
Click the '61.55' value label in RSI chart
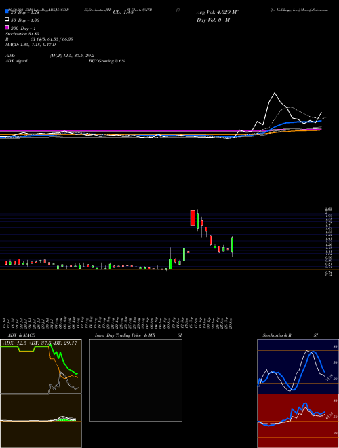pyautogui.click(x=328, y=416)
